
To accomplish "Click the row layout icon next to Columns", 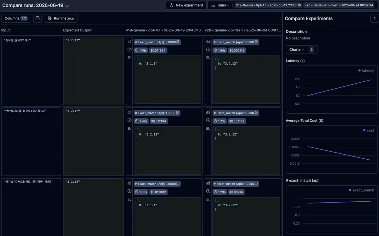I will coord(38,18).
